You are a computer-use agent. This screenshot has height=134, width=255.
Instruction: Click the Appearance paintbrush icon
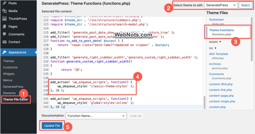pos(4,52)
